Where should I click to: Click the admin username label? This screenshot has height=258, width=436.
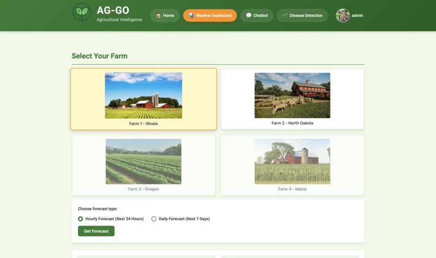(x=358, y=16)
